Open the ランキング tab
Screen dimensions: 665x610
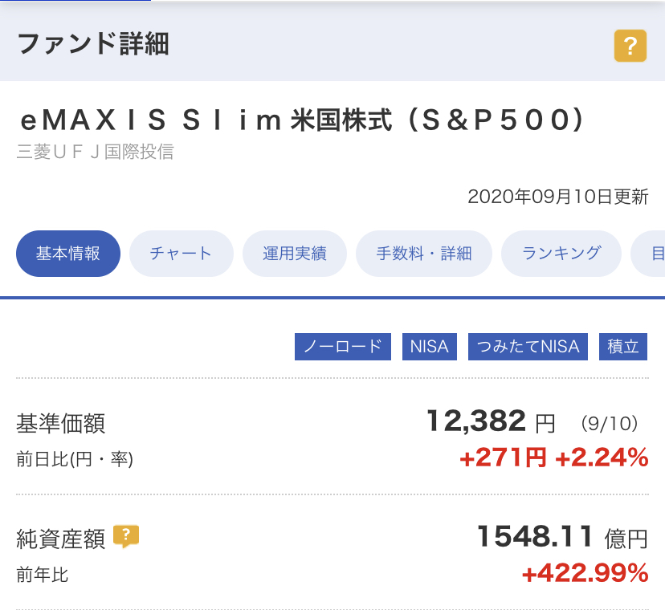[x=561, y=254]
